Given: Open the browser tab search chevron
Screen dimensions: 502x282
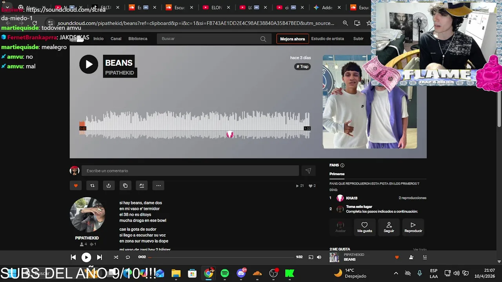Looking at the screenshot, I should (7, 7).
